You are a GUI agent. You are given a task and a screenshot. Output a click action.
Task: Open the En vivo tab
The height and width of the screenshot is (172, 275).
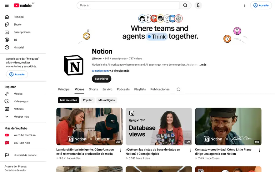tap(107, 89)
